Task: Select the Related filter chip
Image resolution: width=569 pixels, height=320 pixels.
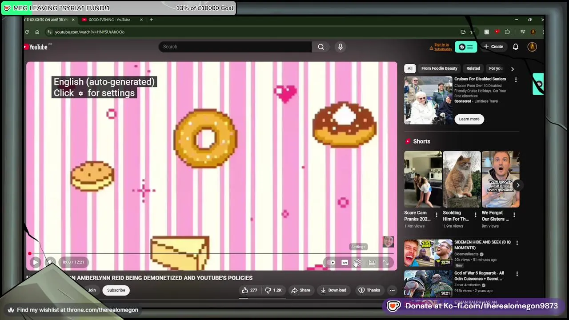Action: tap(473, 68)
